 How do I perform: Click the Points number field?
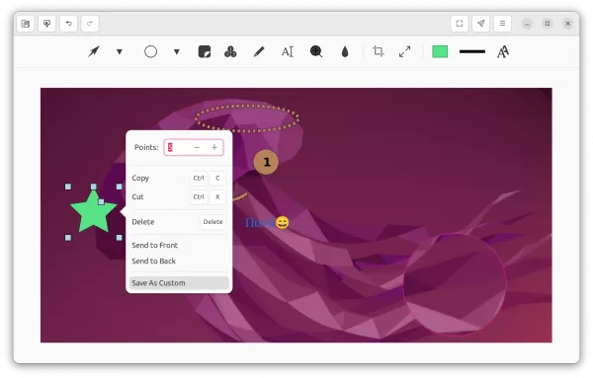pos(177,147)
